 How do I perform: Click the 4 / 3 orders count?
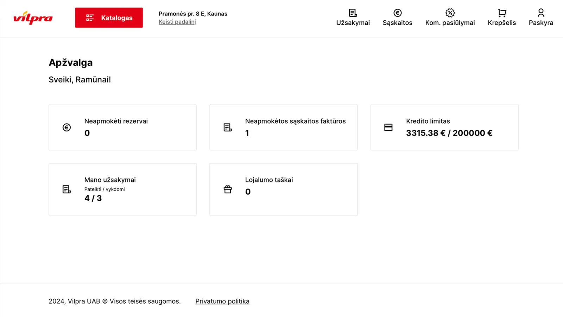tap(93, 198)
